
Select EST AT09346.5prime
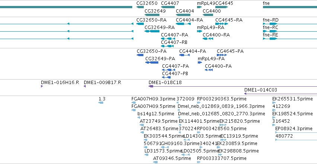(172, 158)
